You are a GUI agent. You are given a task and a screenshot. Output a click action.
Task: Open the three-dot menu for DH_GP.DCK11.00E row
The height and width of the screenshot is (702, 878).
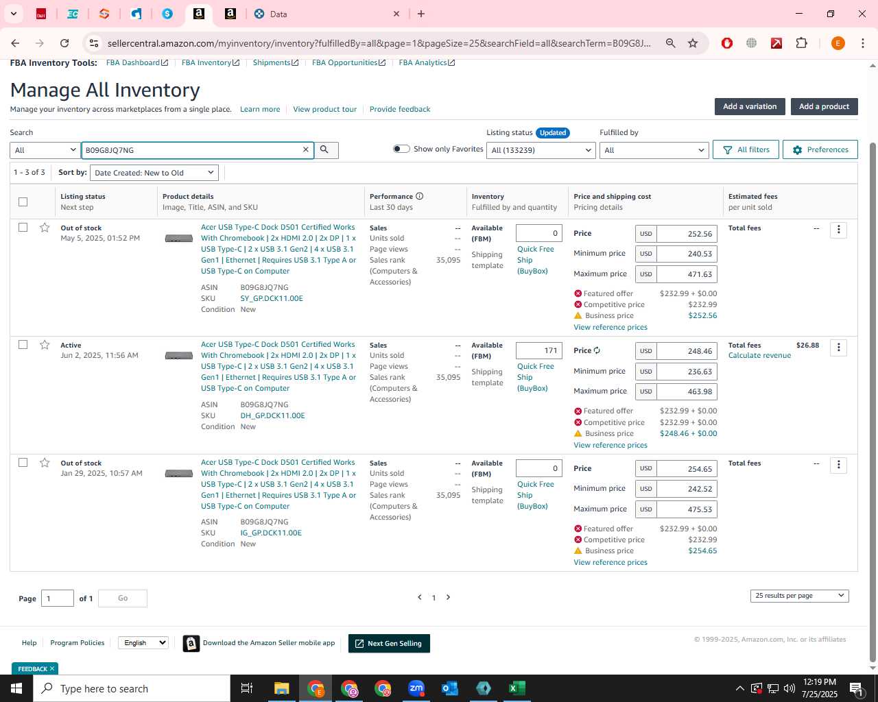point(838,348)
